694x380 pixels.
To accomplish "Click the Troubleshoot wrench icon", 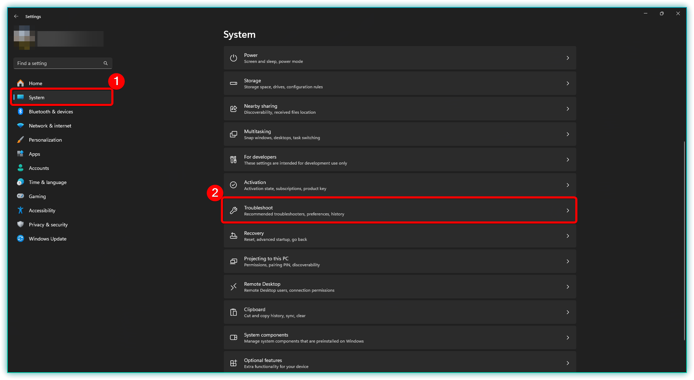I will (x=234, y=210).
